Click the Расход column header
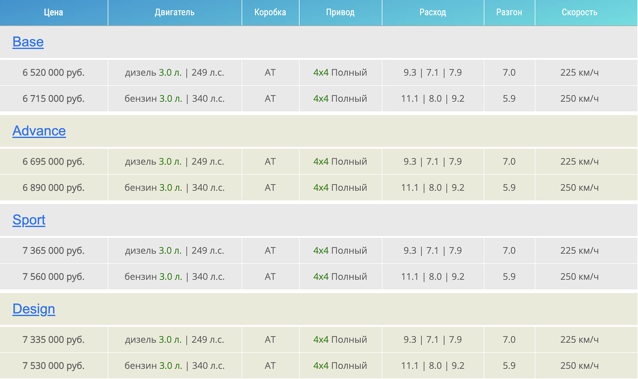The width and height of the screenshot is (638, 379). pyautogui.click(x=432, y=12)
